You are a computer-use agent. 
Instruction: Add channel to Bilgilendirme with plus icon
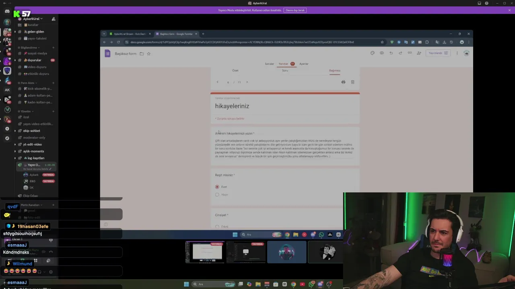point(53,48)
